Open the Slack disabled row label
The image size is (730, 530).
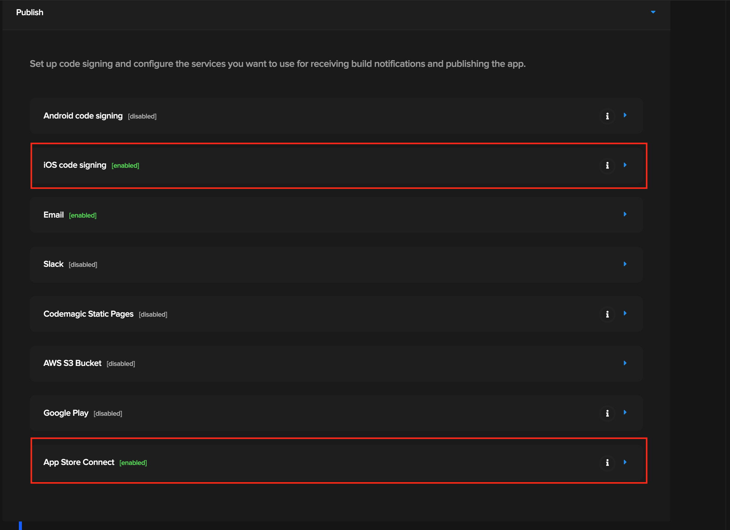54,264
